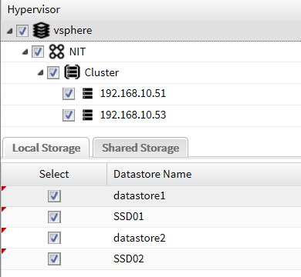Collapse the vsphere tree node
301x277 pixels.
[9, 32]
